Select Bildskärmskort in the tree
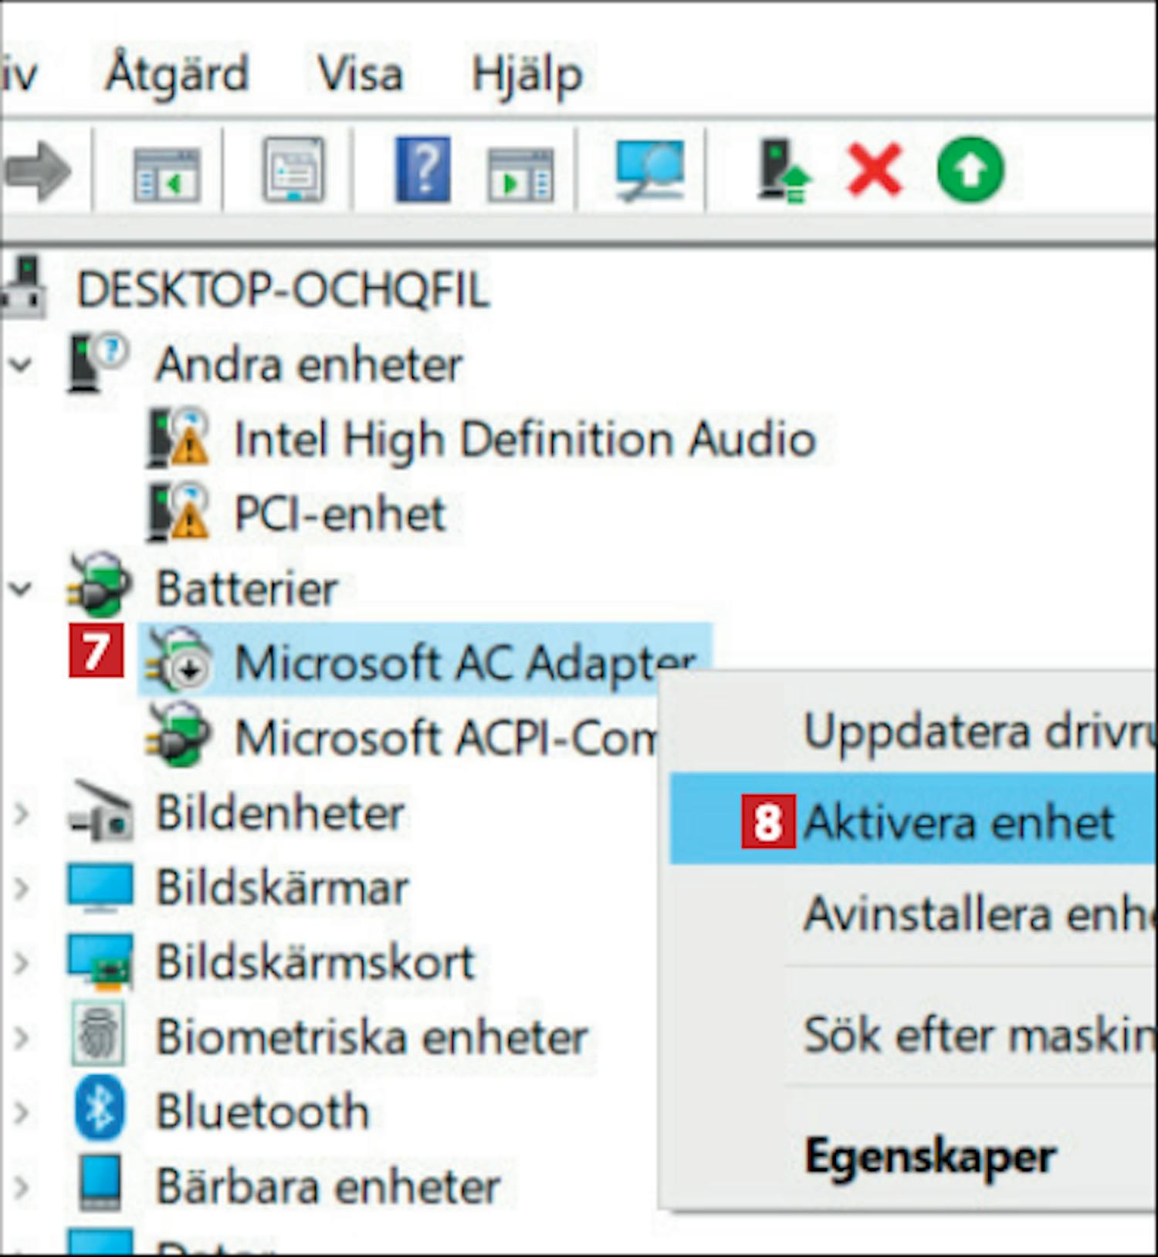1158x1257 pixels. coord(315,963)
